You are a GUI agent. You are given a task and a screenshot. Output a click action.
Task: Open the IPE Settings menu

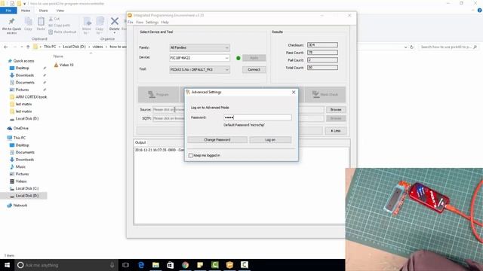coord(152,23)
